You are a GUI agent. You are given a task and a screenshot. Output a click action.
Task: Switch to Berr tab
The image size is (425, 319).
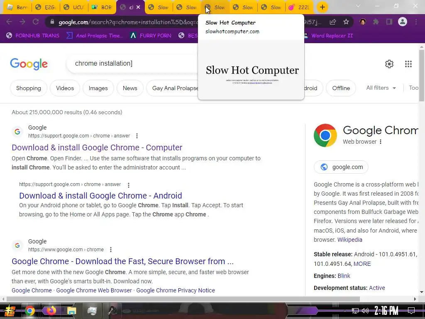click(17, 7)
